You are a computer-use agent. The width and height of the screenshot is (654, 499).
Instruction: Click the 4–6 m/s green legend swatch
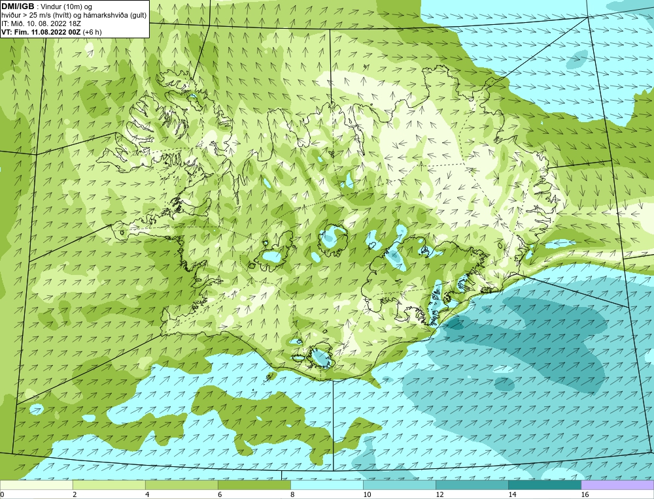coord(181,485)
